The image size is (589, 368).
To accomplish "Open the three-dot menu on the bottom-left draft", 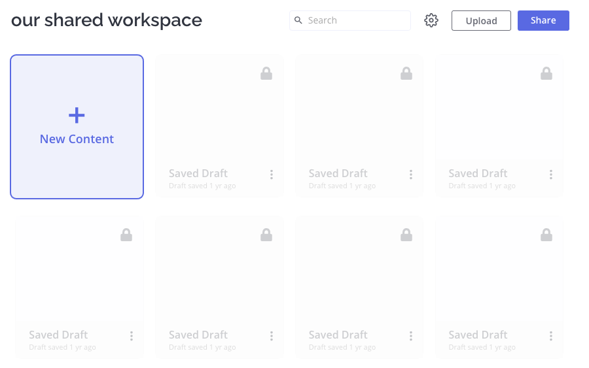I will 132,336.
